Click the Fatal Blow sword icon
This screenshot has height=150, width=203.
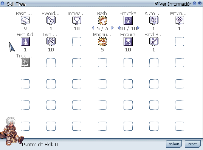pos(154,42)
